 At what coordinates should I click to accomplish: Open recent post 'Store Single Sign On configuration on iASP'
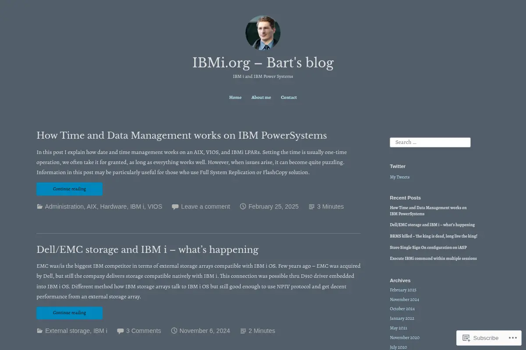[428, 248]
